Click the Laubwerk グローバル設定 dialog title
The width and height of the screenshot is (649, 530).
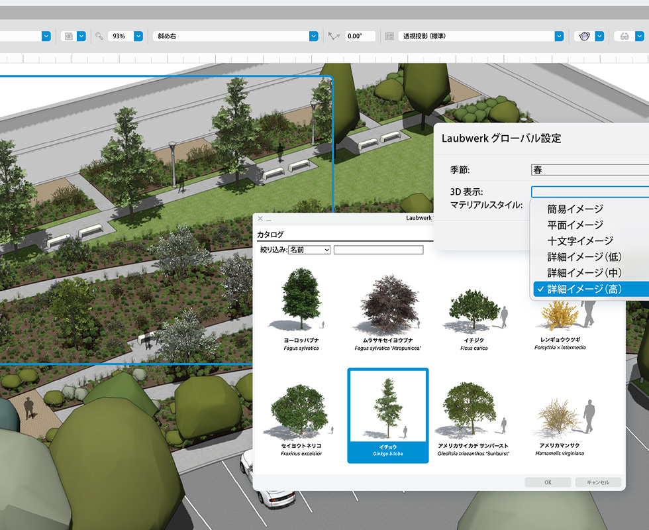tap(501, 138)
